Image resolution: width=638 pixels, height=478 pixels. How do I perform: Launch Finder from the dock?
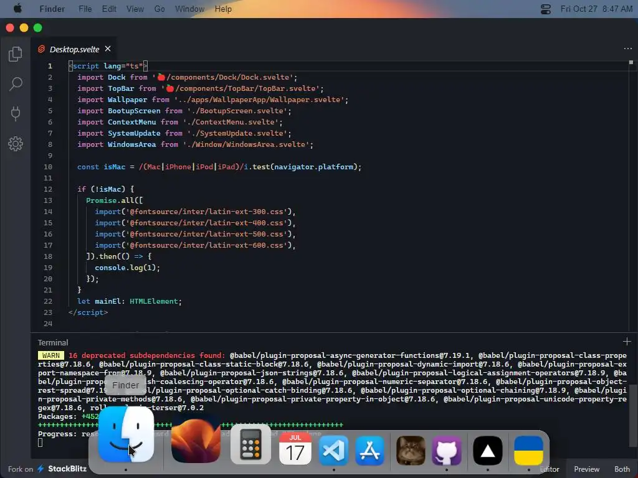pos(126,434)
